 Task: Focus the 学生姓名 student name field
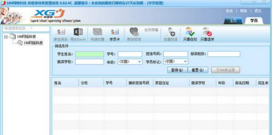click(x=90, y=54)
